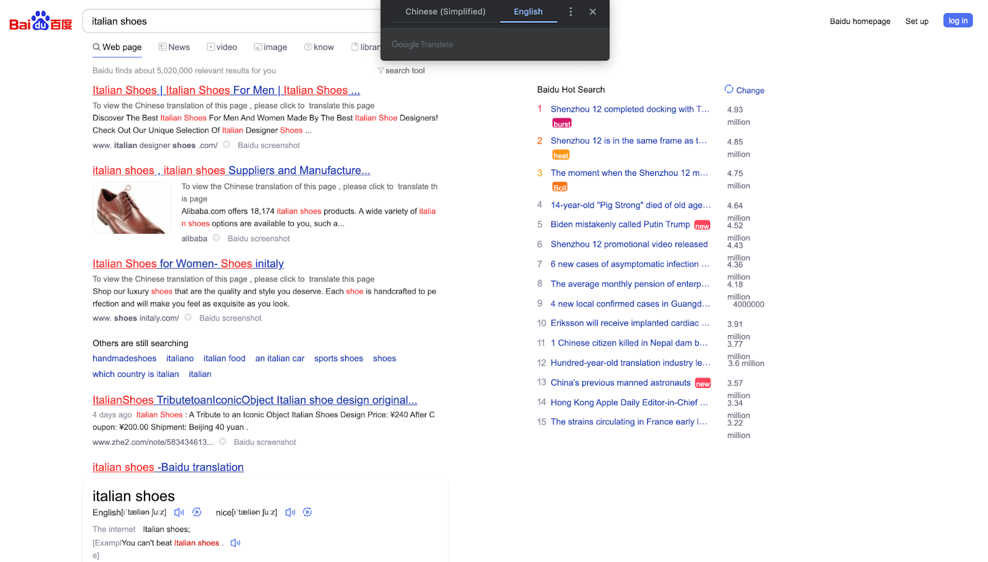Play the 'nice' pronunciation speaker icon
The width and height of the screenshot is (988, 562).
[x=290, y=513]
